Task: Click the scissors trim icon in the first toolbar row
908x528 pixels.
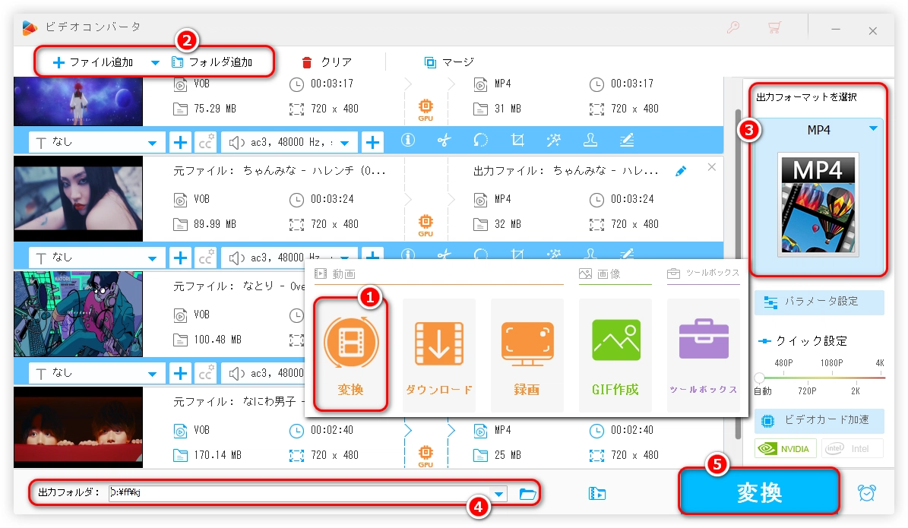Action: coord(445,141)
